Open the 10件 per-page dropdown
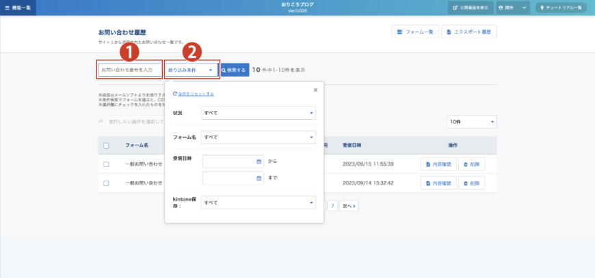The width and height of the screenshot is (595, 278). [x=471, y=122]
